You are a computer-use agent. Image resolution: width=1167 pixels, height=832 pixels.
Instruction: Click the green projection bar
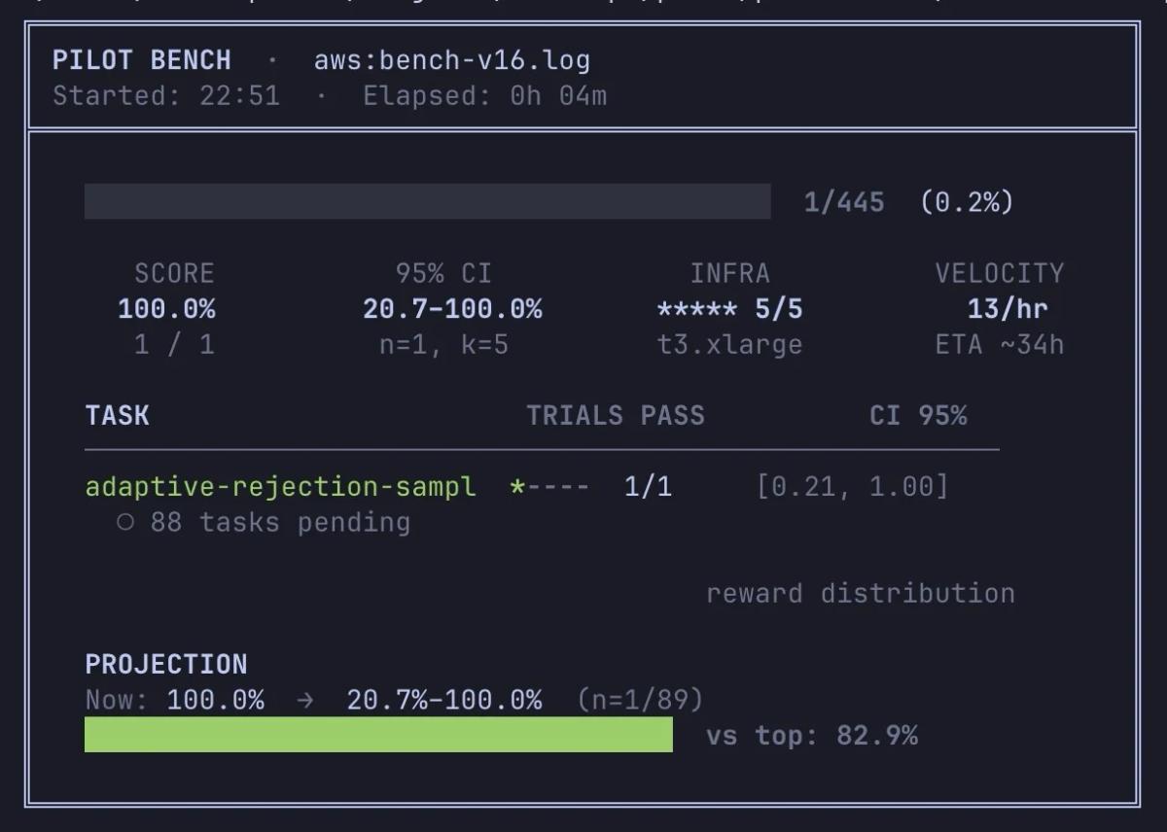pos(378,735)
